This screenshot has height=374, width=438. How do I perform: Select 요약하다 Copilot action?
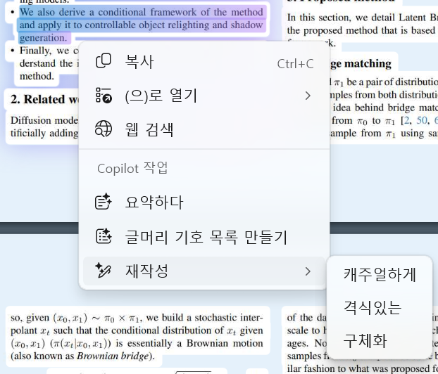pos(204,202)
